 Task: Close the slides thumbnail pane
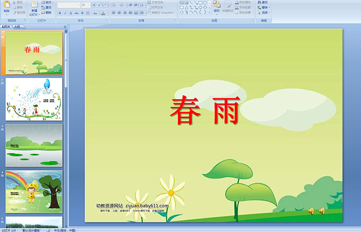tap(65, 27)
